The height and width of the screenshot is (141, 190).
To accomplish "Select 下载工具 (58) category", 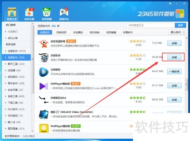I will pyautogui.click(x=16, y=103).
